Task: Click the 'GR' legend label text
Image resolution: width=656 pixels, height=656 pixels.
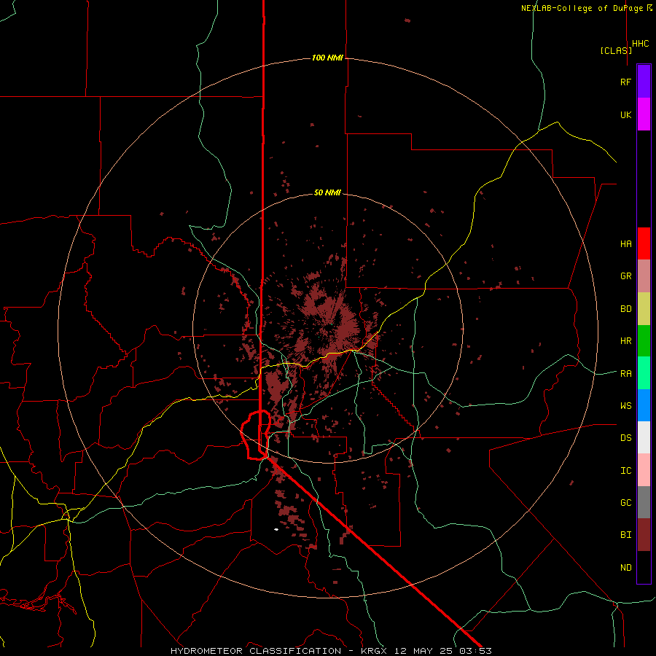Action: (626, 276)
